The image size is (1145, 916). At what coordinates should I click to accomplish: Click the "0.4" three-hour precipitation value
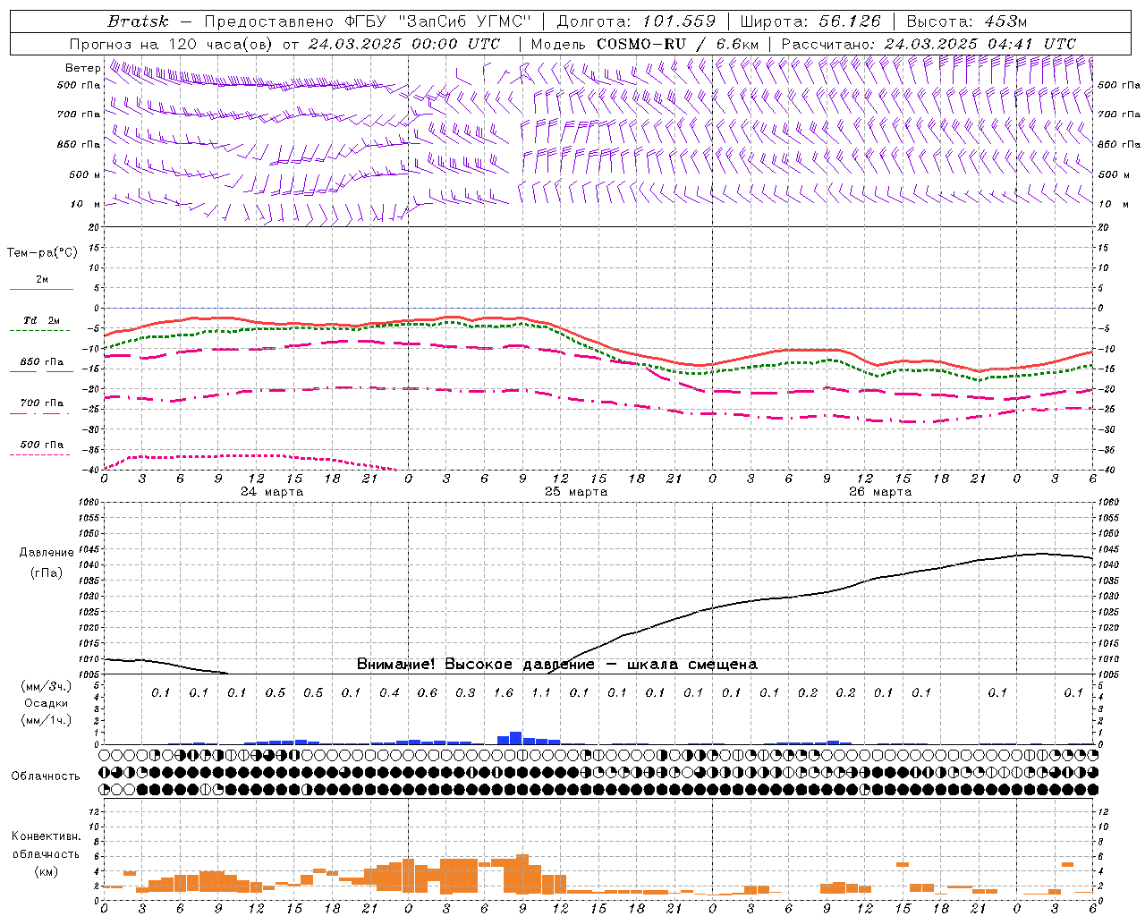click(x=389, y=692)
